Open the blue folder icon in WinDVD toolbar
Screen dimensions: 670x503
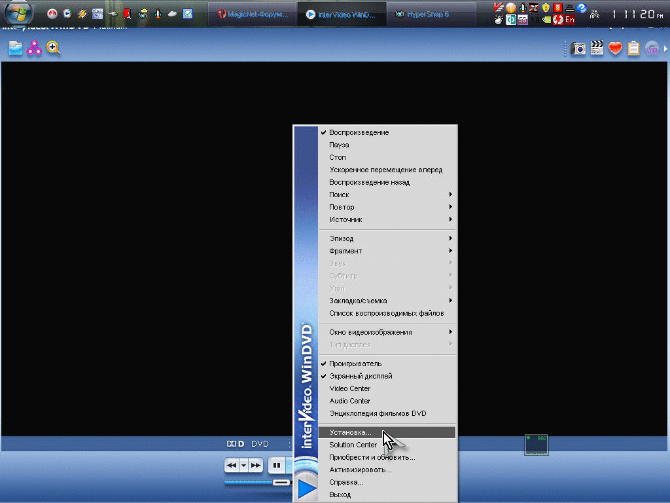pos(16,48)
